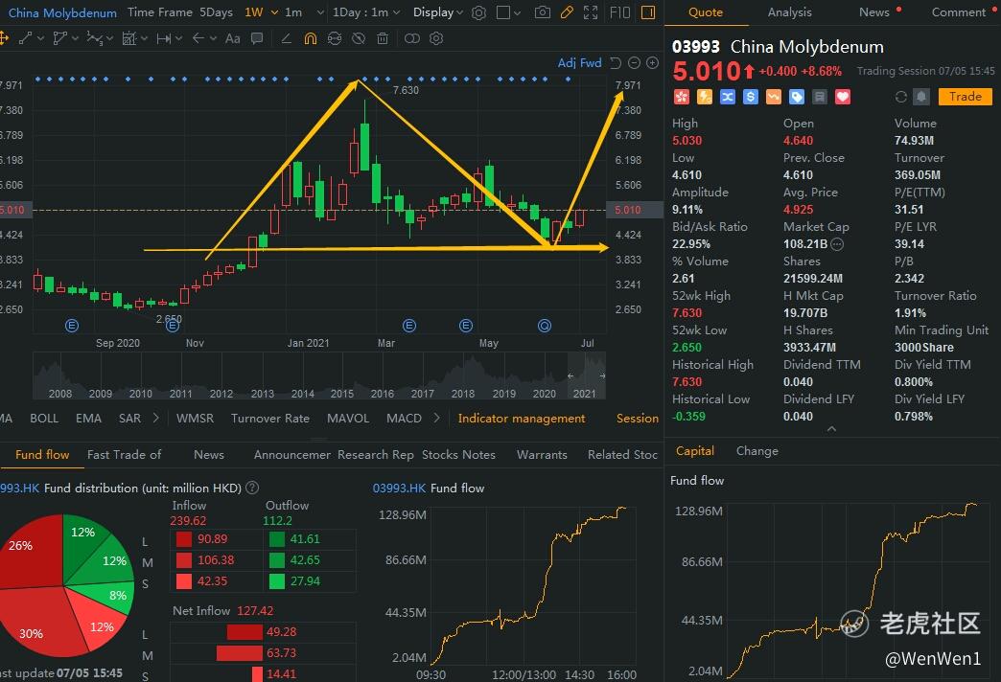The image size is (1001, 682).
Task: Take a chart snapshot with the camera icon
Action: click(x=542, y=12)
